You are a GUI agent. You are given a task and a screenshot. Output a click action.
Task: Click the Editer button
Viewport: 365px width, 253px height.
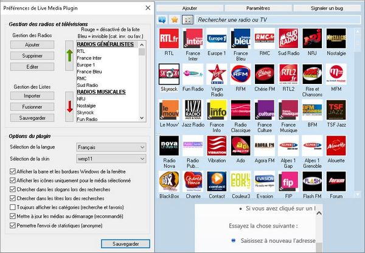pos(32,67)
